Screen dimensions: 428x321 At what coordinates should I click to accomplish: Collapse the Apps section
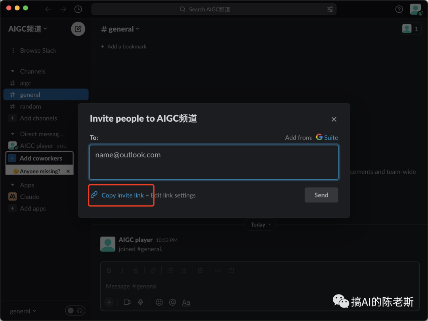coord(13,185)
